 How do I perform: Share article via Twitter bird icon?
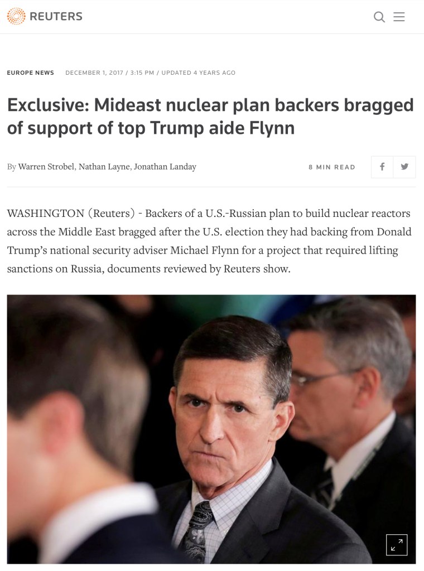click(404, 167)
